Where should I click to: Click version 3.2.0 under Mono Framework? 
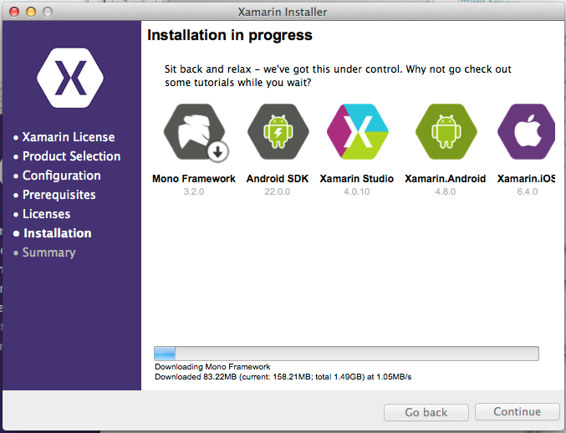pos(194,191)
